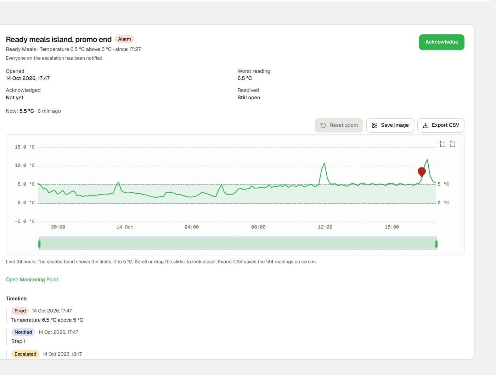Export the readings as CSV

(441, 125)
